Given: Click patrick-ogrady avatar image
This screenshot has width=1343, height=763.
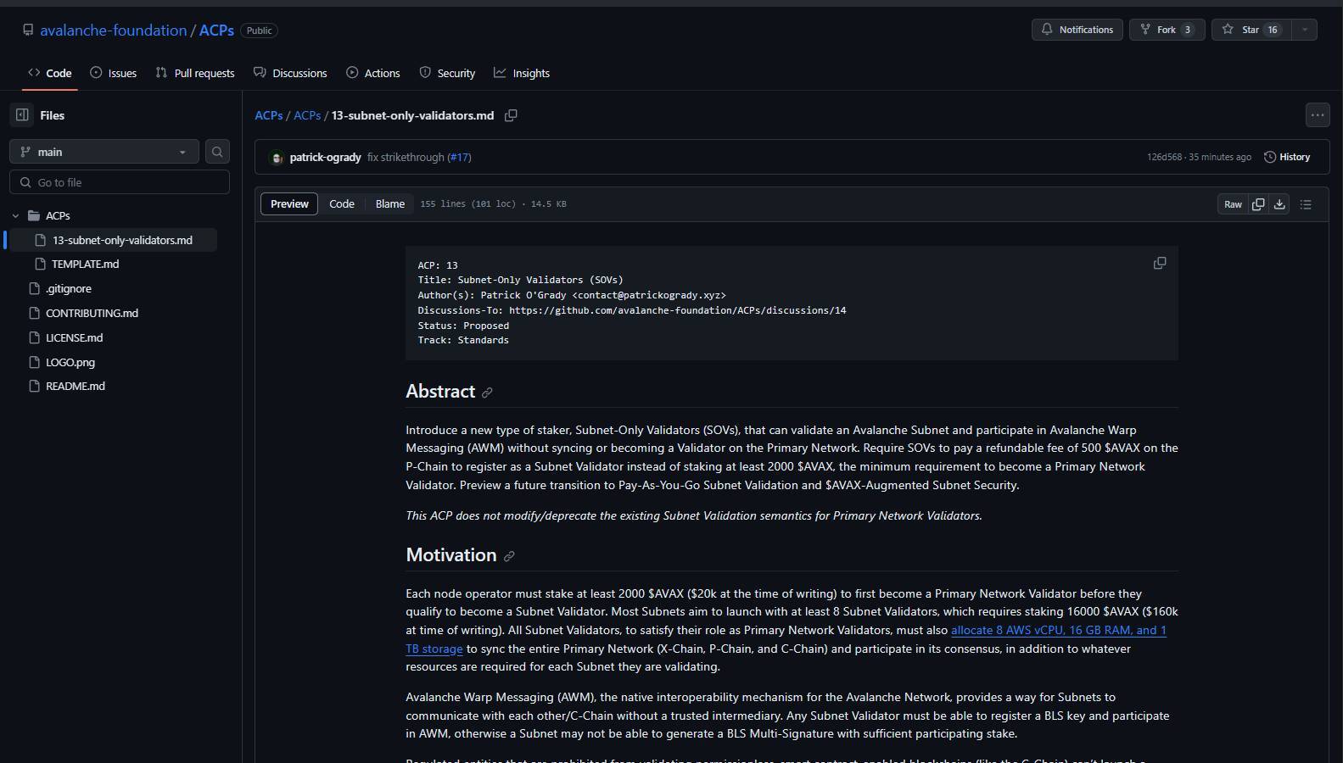Looking at the screenshot, I should click(277, 158).
